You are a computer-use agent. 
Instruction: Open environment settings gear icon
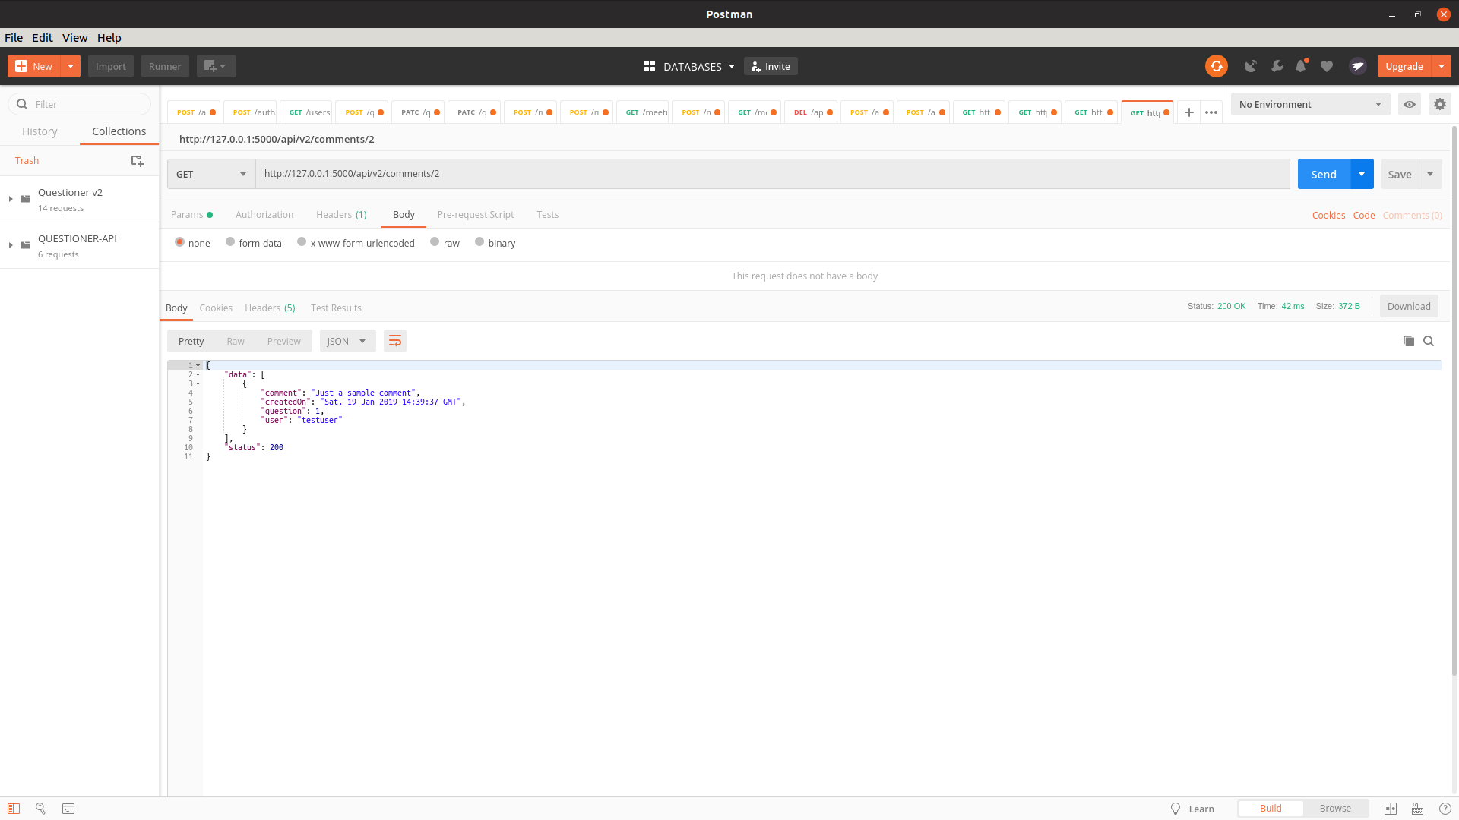1439,104
